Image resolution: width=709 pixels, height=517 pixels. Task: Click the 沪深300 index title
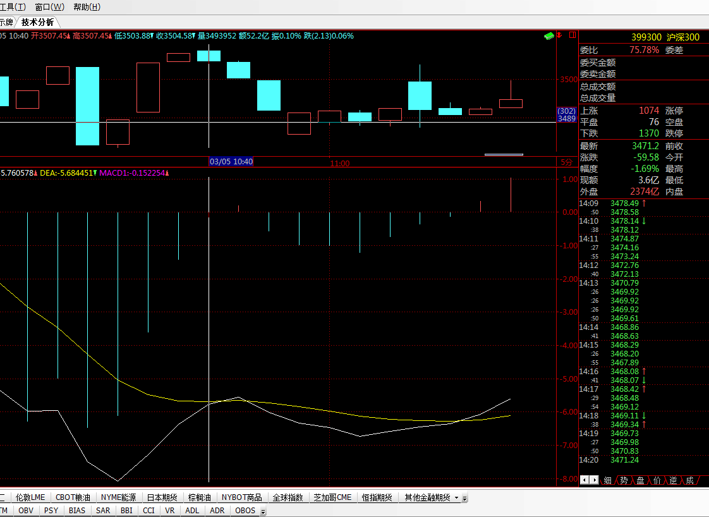tap(683, 37)
